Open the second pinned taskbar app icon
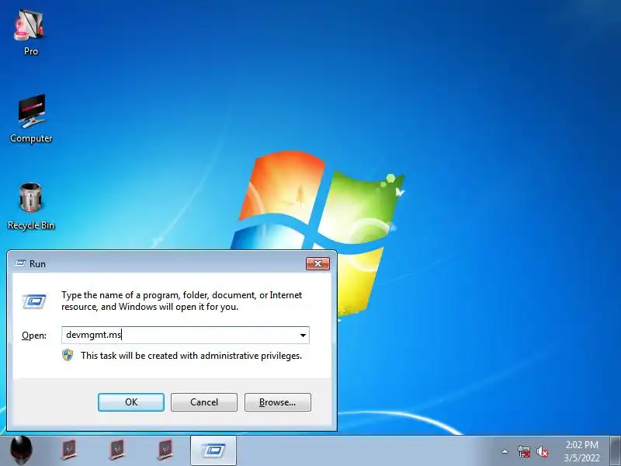 coord(117,450)
